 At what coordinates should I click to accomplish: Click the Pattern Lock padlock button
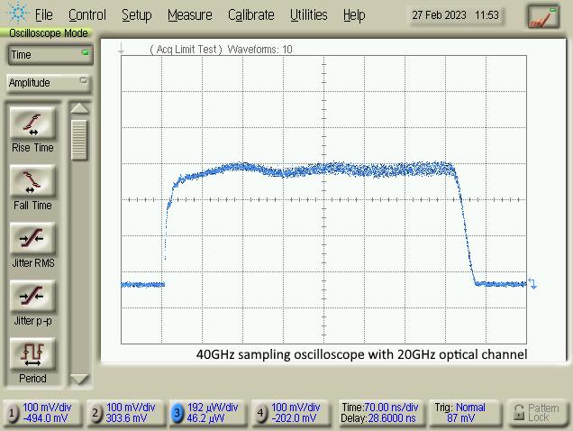click(537, 413)
